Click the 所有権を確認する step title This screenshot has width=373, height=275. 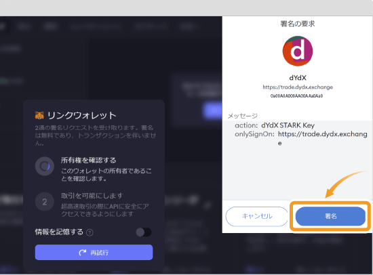pos(88,161)
